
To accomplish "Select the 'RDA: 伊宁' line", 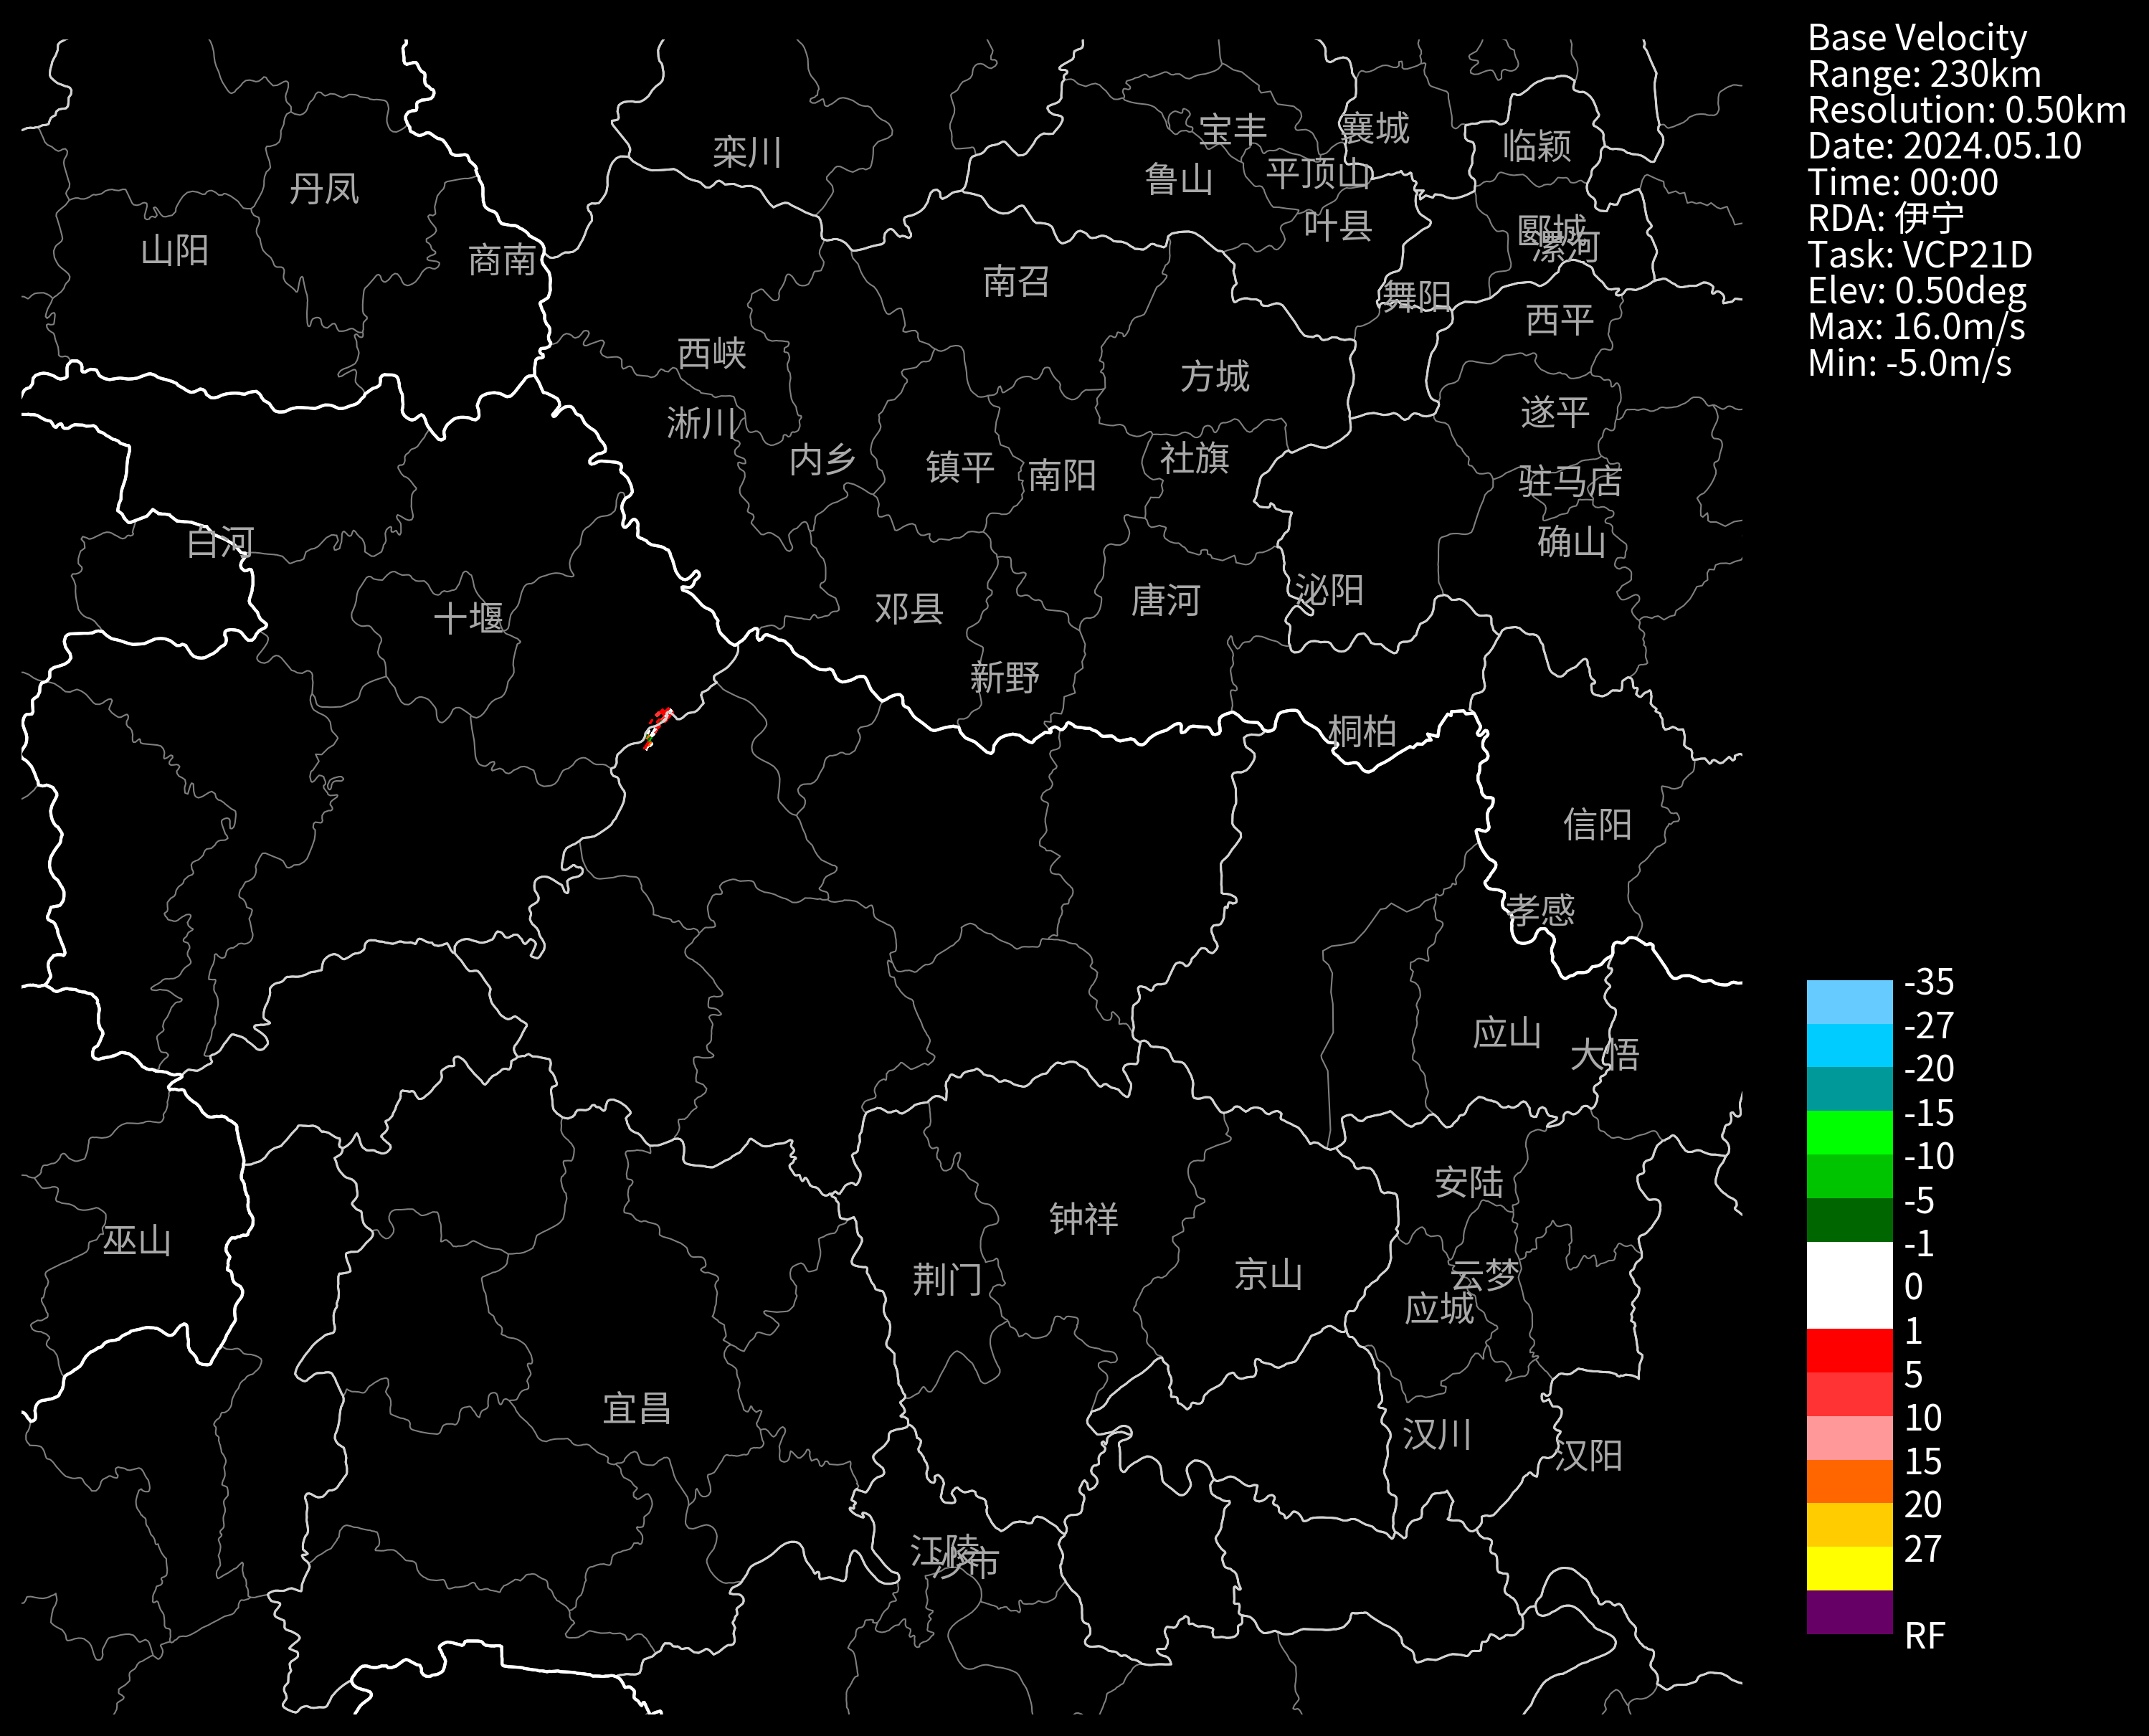I will (1886, 217).
